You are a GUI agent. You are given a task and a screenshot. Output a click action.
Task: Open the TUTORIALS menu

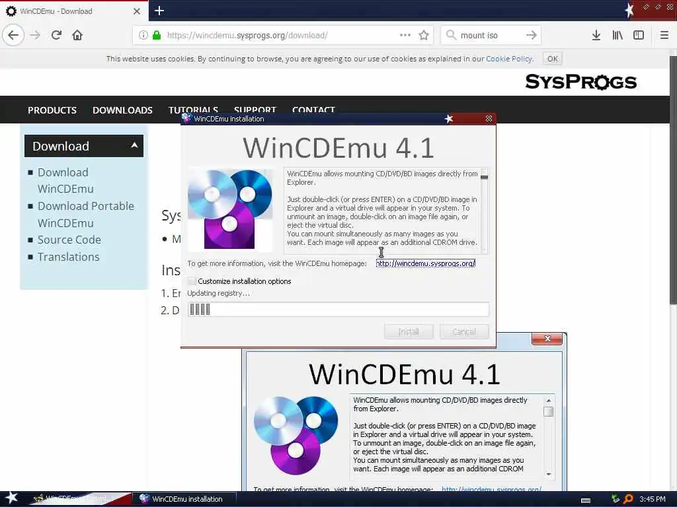[x=194, y=110]
